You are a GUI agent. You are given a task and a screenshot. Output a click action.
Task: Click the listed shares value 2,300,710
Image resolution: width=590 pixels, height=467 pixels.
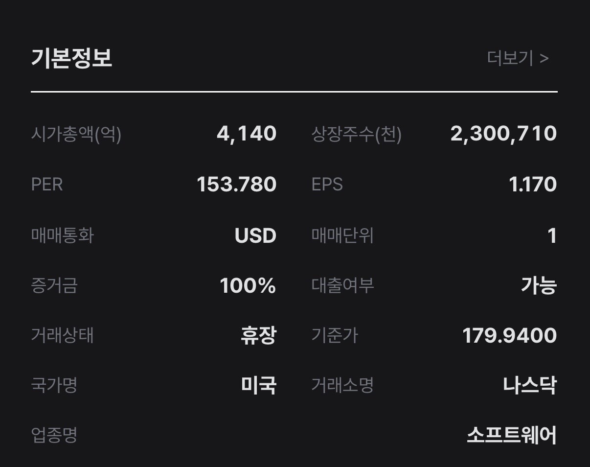pyautogui.click(x=503, y=134)
